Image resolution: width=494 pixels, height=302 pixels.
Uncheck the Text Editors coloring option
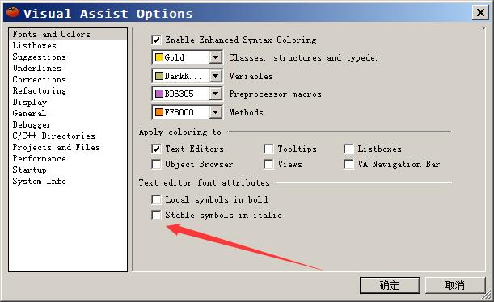click(156, 149)
